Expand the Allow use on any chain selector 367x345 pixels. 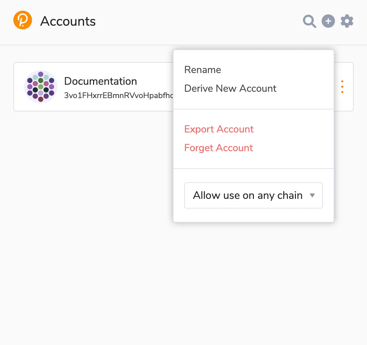coord(253,195)
